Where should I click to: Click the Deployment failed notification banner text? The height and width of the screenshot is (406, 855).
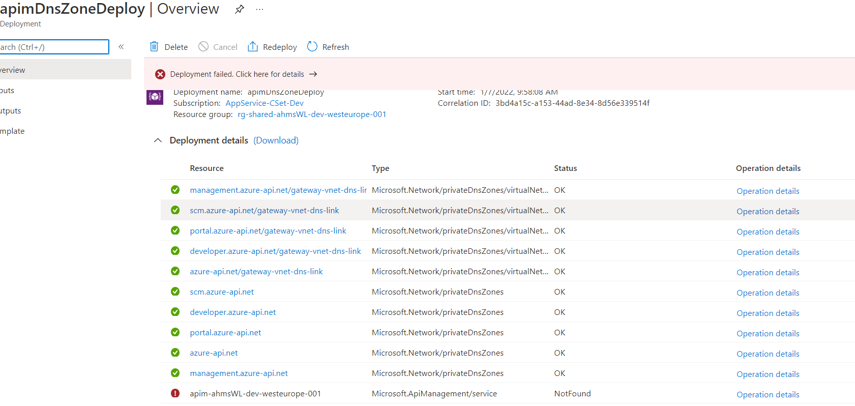pos(237,74)
